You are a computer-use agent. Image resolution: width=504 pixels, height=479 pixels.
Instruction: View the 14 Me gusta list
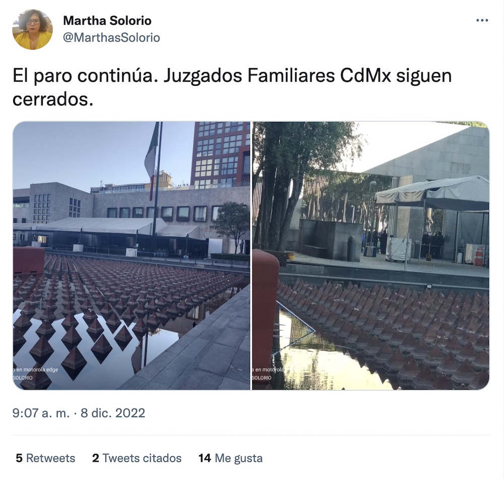(x=230, y=458)
